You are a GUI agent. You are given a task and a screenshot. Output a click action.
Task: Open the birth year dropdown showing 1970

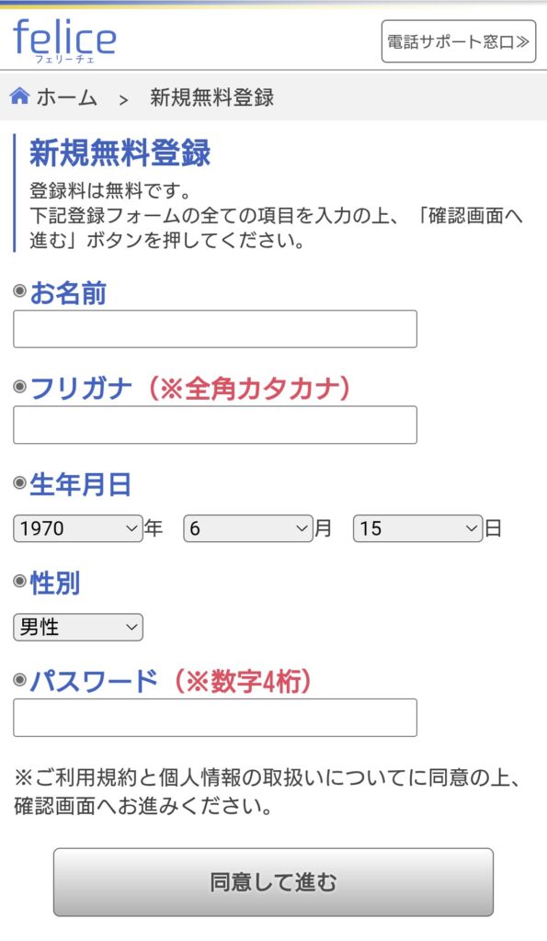click(74, 529)
